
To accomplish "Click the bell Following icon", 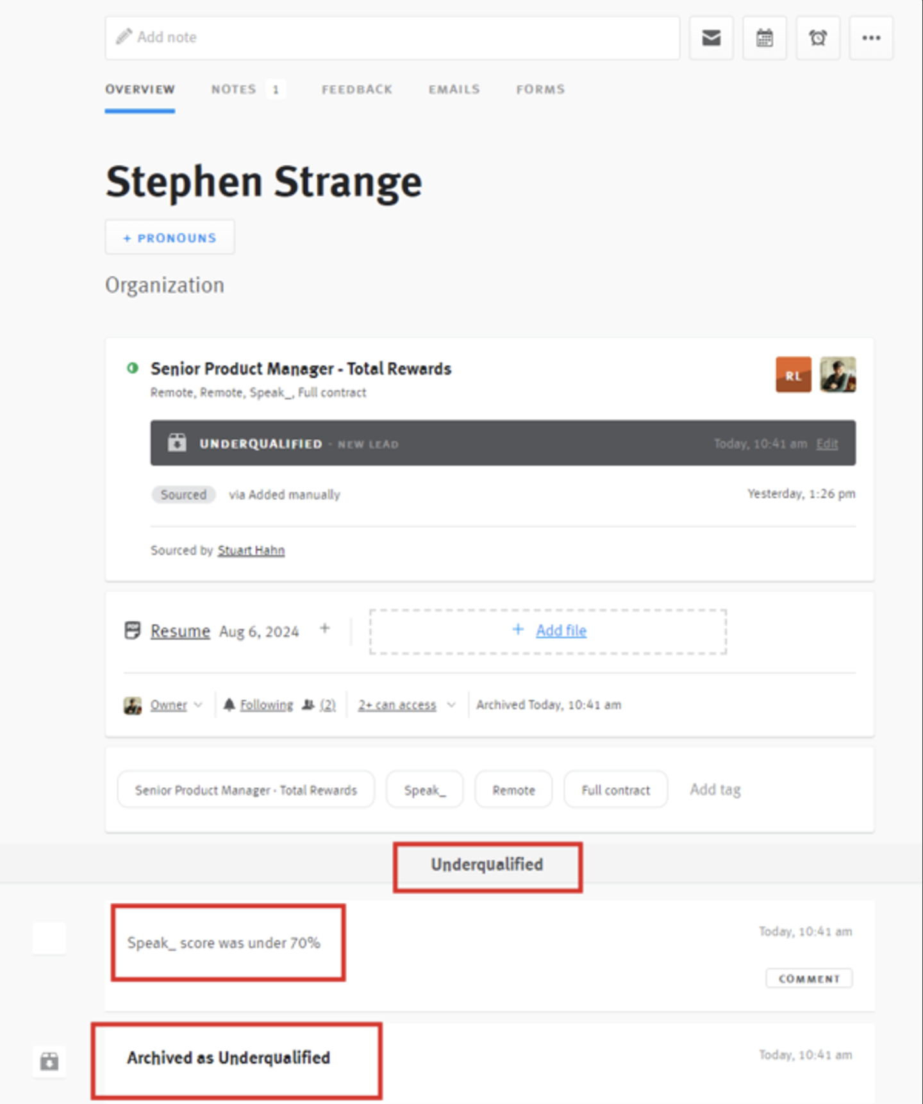I will 229,705.
